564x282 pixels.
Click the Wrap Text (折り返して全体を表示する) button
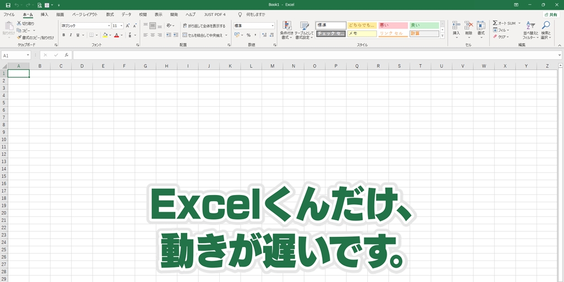pos(204,26)
